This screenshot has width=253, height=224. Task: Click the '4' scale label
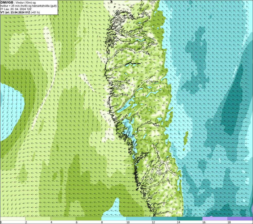pos(51,222)
